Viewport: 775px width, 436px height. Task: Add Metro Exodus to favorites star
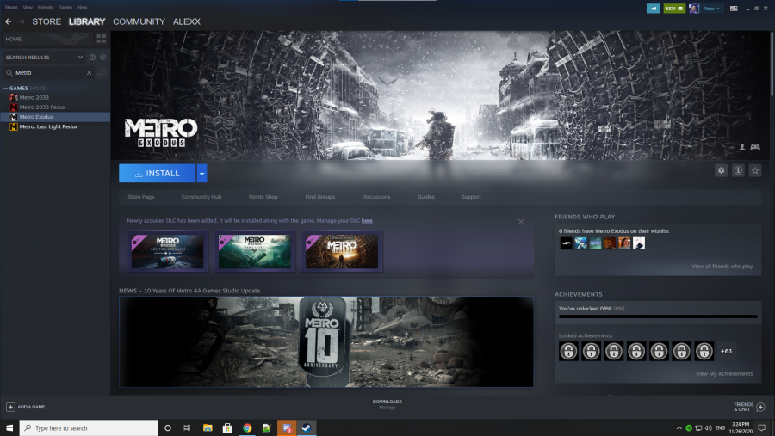(x=755, y=171)
